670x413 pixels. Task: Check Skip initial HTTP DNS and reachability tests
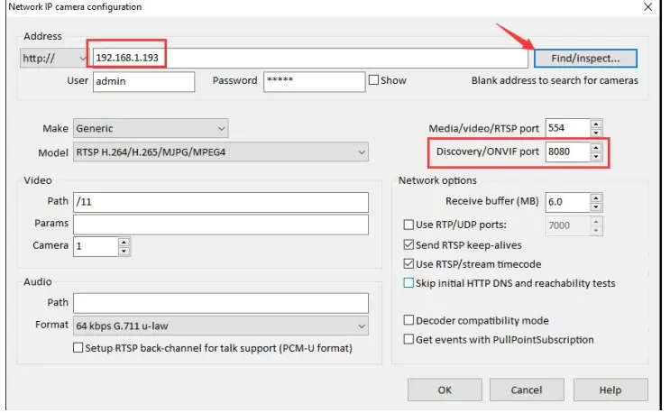408,283
